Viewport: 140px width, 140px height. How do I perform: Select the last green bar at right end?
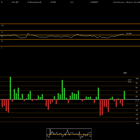coord(124,95)
